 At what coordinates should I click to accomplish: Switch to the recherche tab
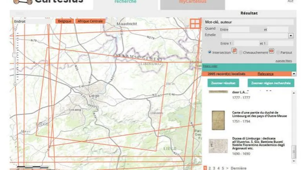[126, 2]
